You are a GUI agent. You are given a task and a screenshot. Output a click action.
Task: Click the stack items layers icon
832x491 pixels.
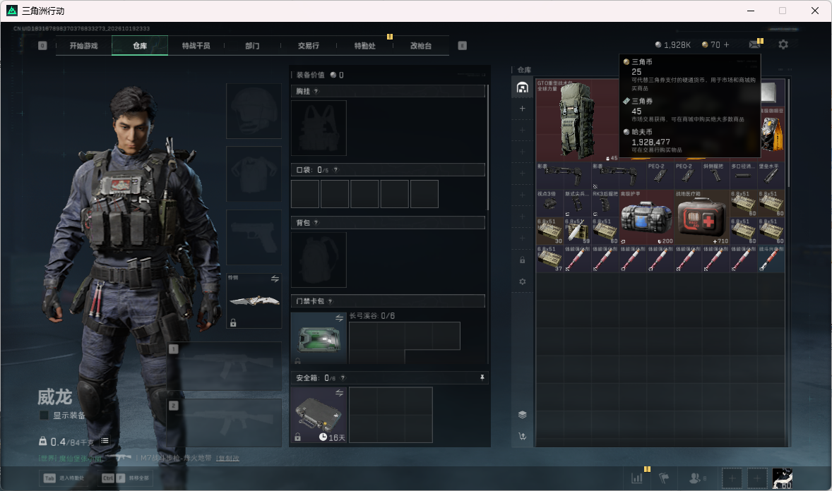click(522, 415)
